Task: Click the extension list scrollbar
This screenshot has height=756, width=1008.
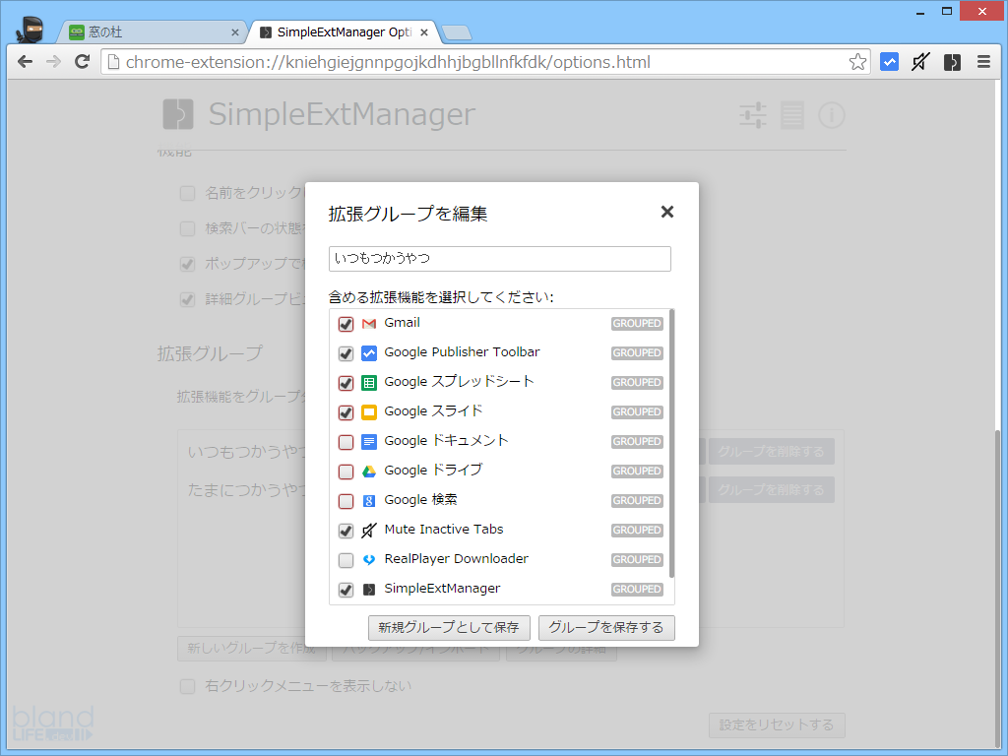Action: click(x=671, y=444)
